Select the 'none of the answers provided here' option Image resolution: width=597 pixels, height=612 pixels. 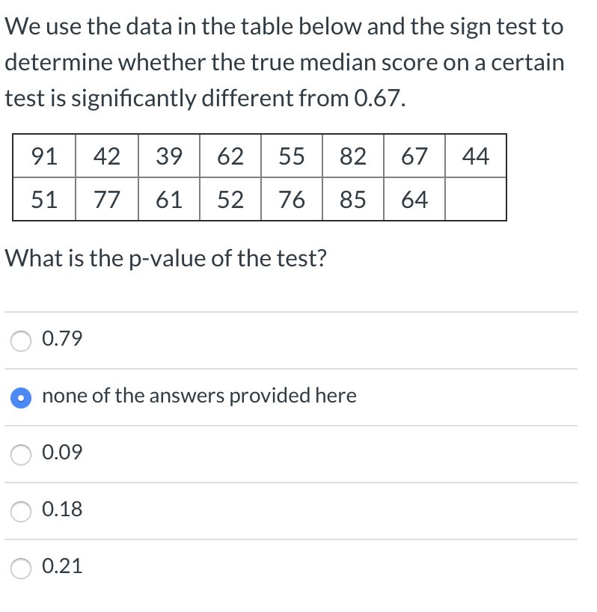(x=21, y=397)
